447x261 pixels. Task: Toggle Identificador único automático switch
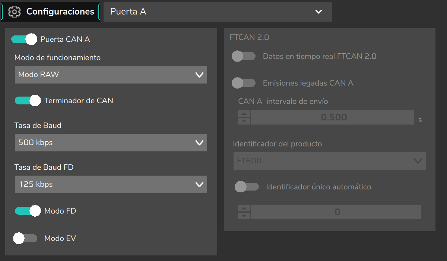pos(247,186)
